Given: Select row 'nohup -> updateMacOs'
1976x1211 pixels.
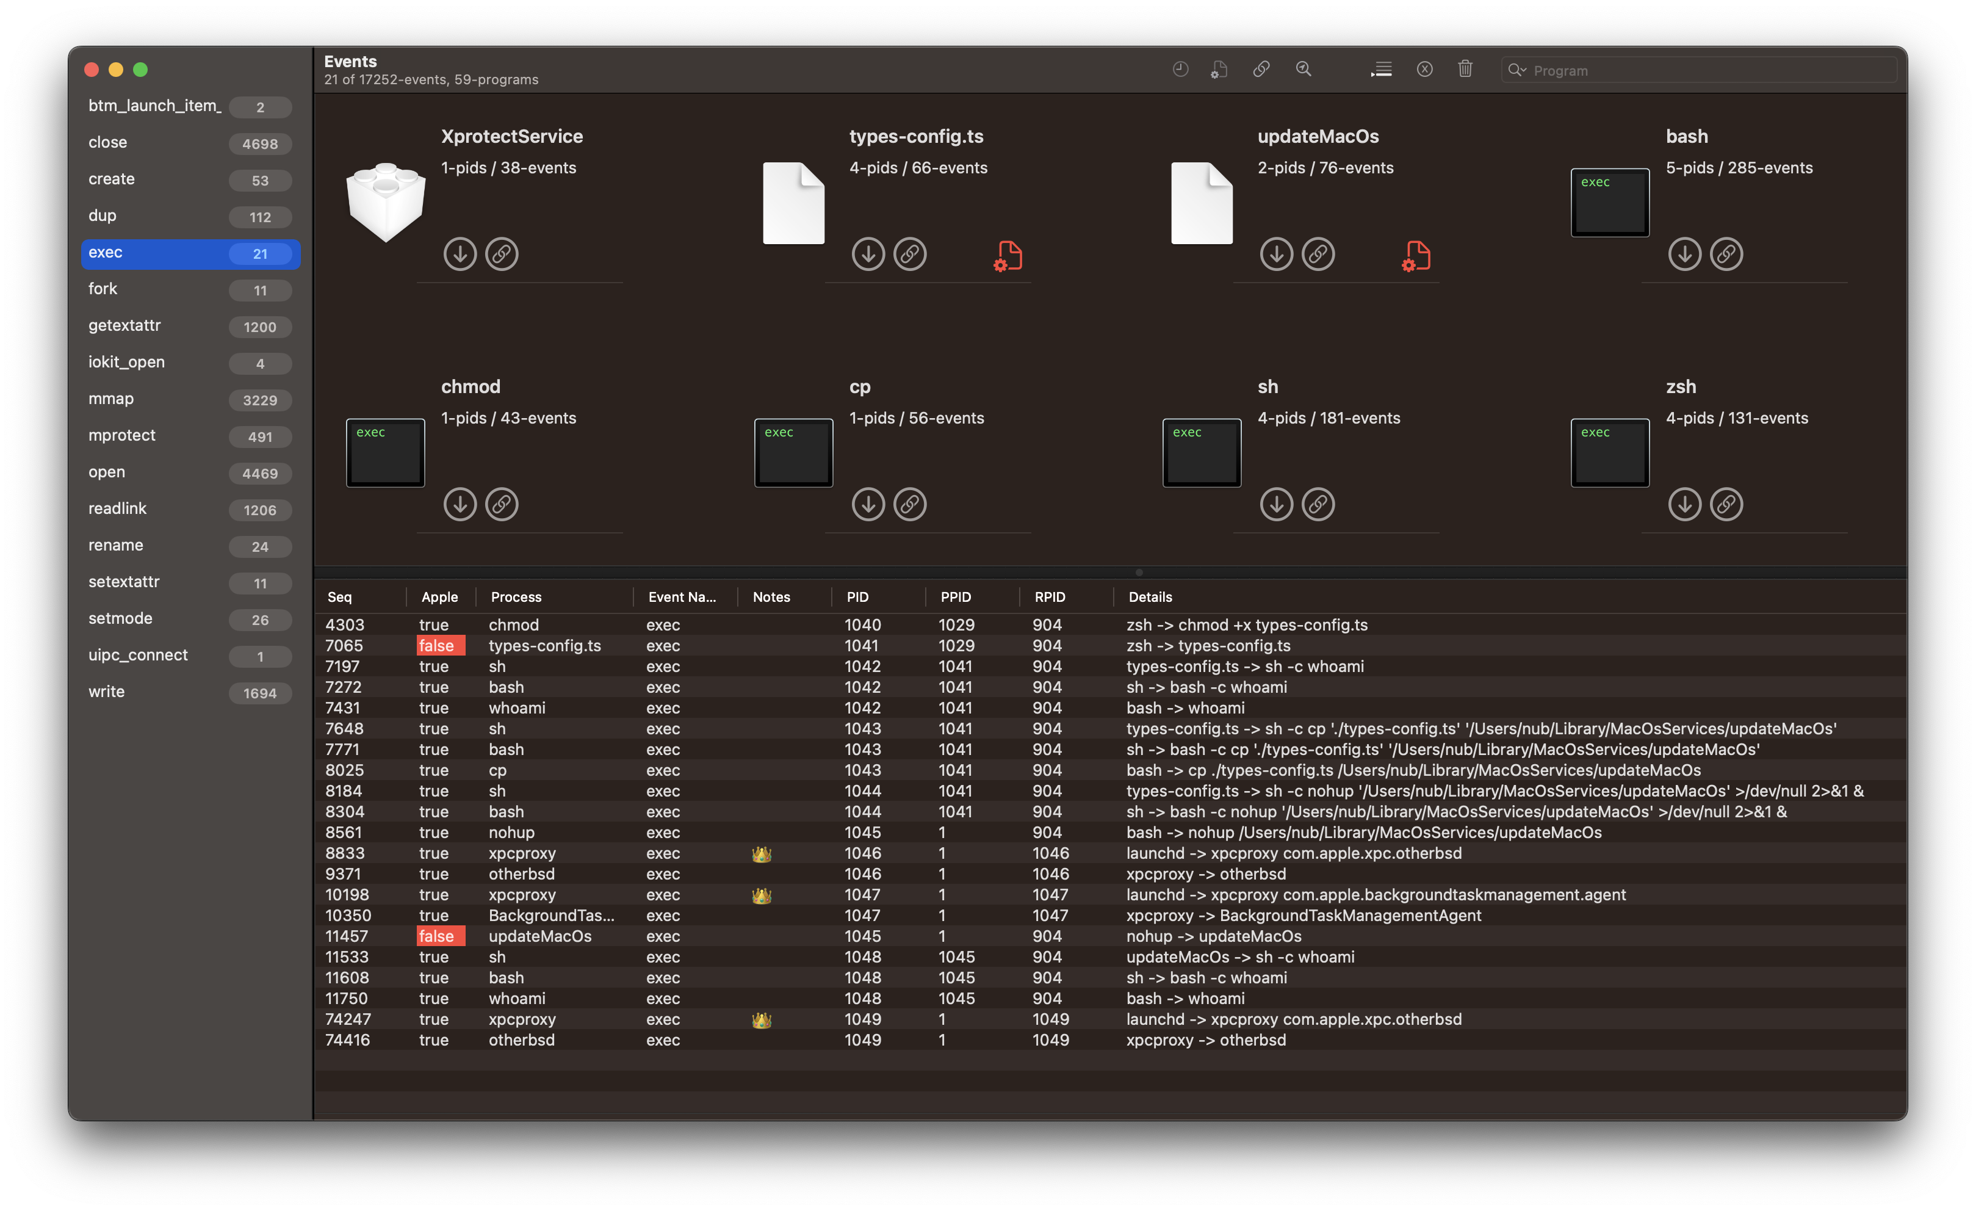Looking at the screenshot, I should tap(1110, 936).
